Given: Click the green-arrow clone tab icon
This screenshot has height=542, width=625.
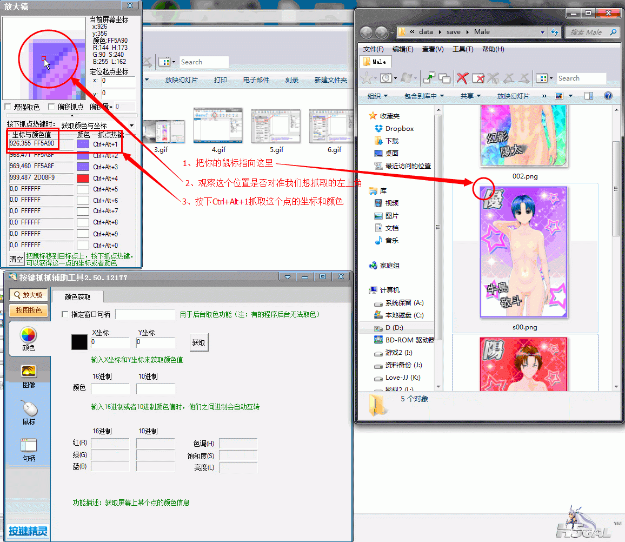Looking at the screenshot, I should (x=429, y=78).
